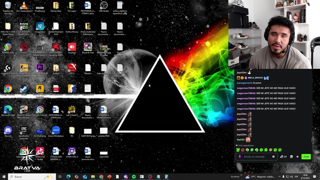Image resolution: width=320 pixels, height=180 pixels.
Task: Switch the ESP input language indicator
Action: (296, 177)
